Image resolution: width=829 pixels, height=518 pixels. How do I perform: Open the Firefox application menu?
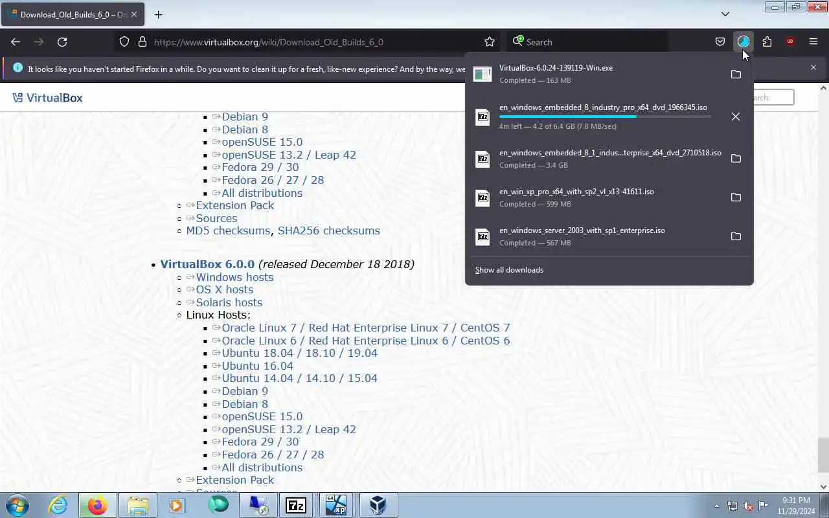point(813,41)
